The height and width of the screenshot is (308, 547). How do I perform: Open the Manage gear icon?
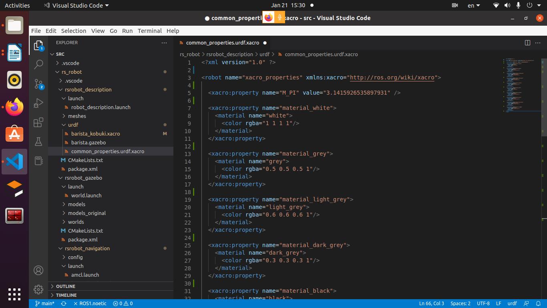(x=38, y=289)
